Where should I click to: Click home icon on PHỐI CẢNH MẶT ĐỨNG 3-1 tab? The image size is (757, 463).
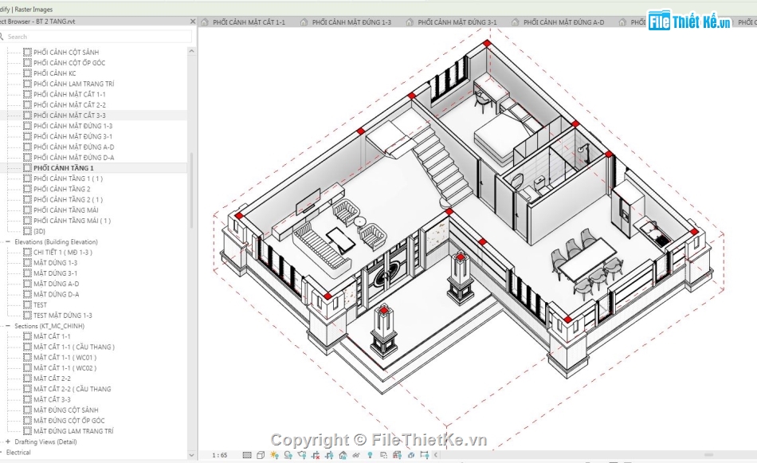click(410, 22)
